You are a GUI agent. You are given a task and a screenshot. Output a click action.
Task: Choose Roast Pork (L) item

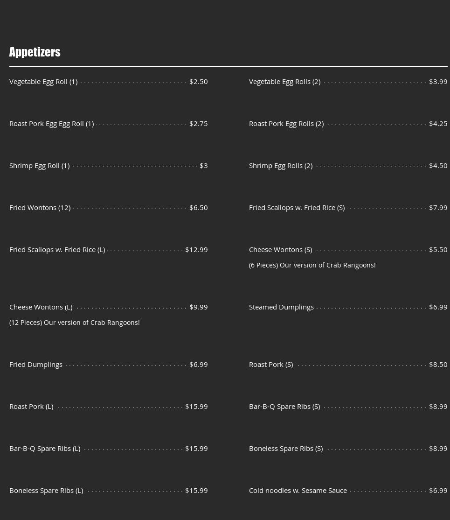click(x=31, y=407)
